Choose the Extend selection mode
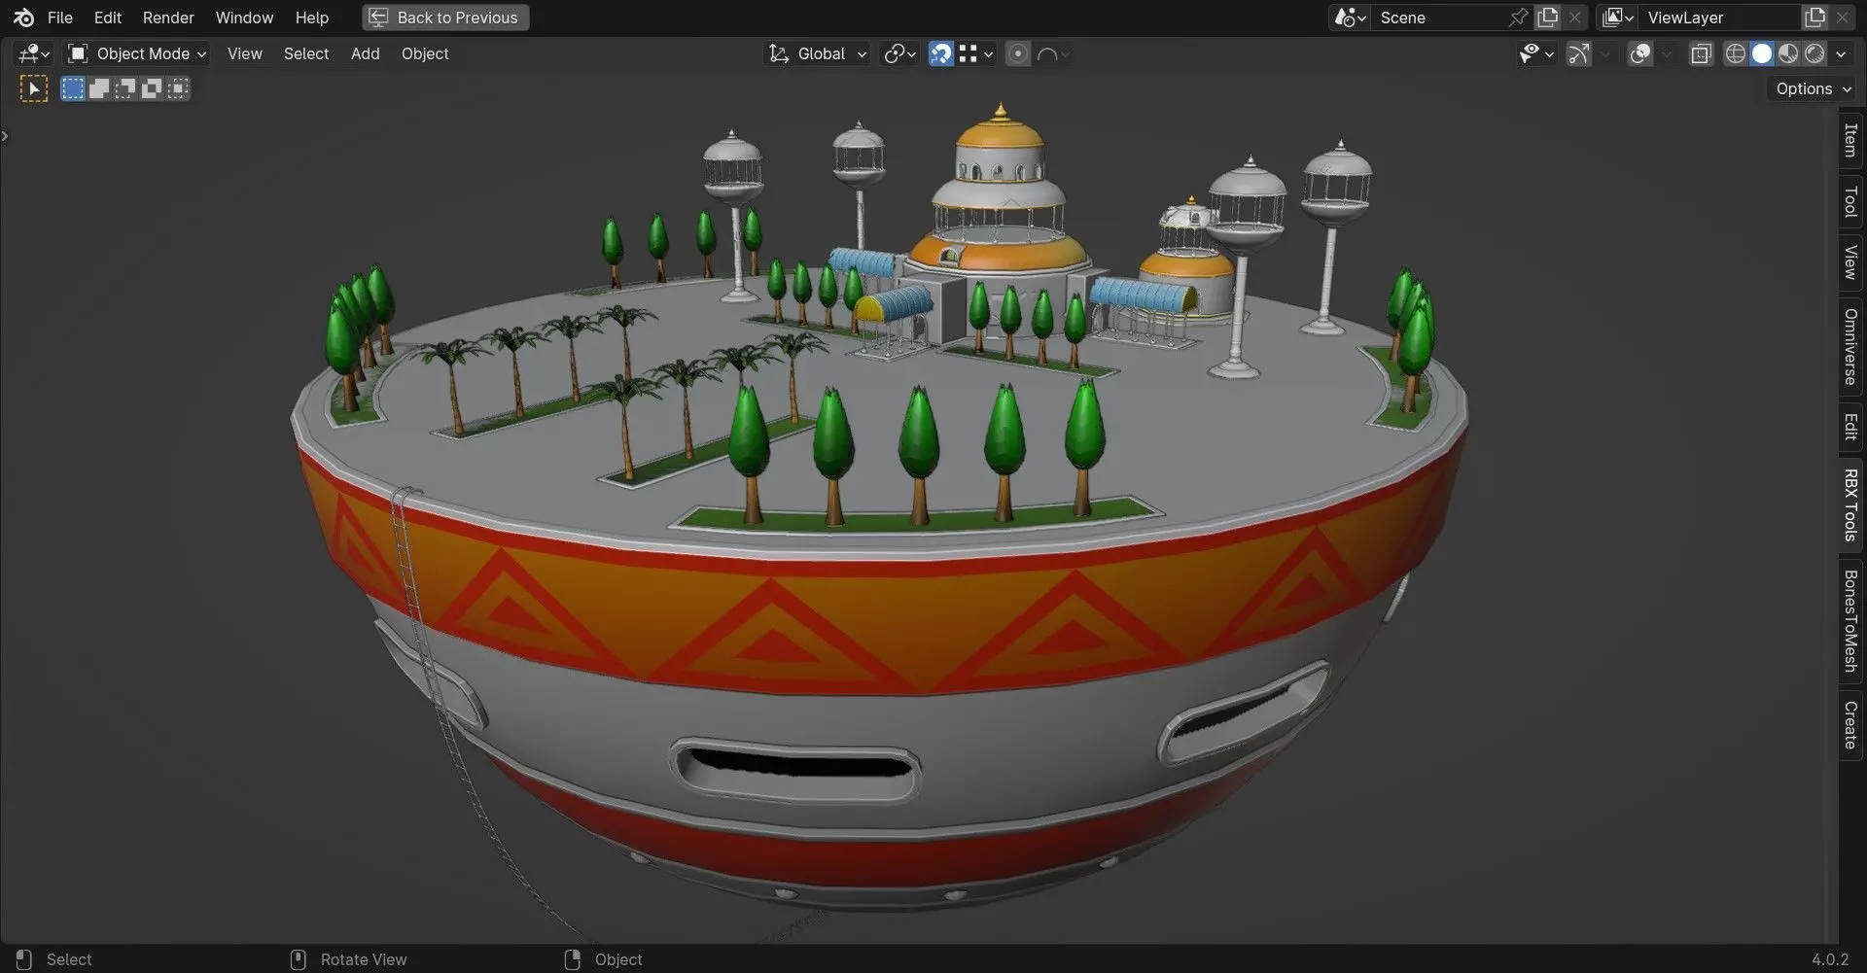Viewport: 1867px width, 973px height. click(x=99, y=89)
